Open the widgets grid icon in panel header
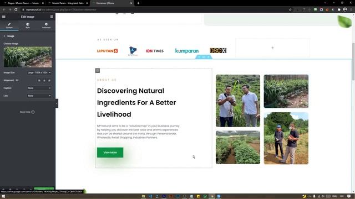Screen dimensions: 355x199 click(52, 17)
